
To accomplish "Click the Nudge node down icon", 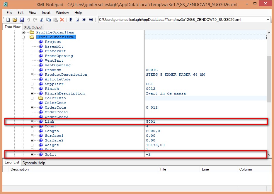I will (x=77, y=20).
